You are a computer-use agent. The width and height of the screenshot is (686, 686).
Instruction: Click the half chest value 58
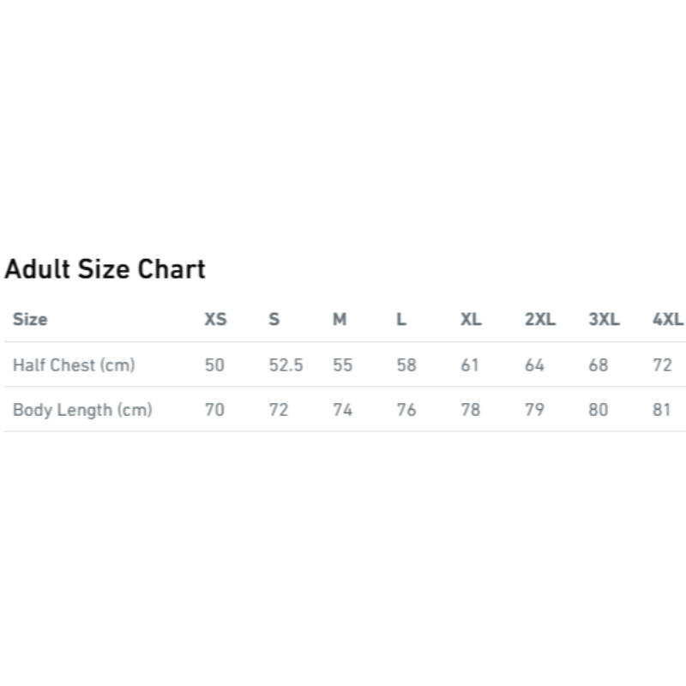pos(406,365)
